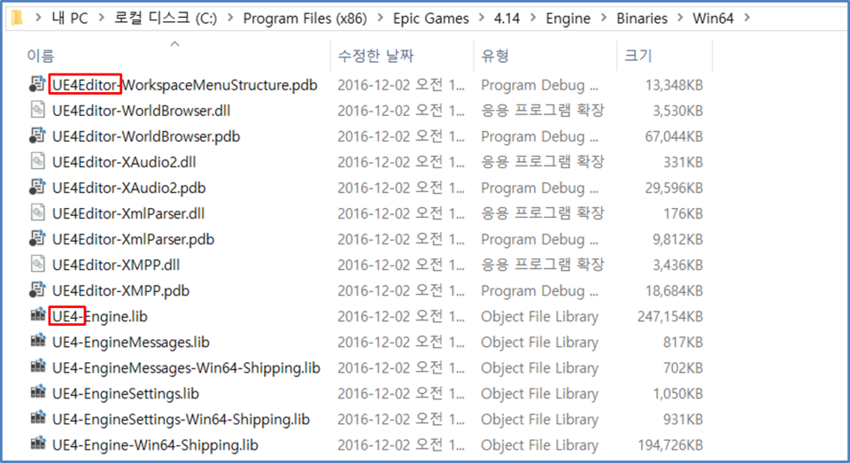Expand the chevron after Binaries
This screenshot has width=850, height=463.
tap(680, 18)
